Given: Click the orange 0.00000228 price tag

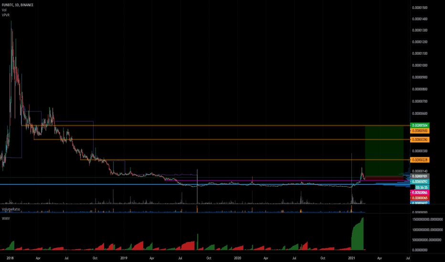Looking at the screenshot, I should (420, 160).
